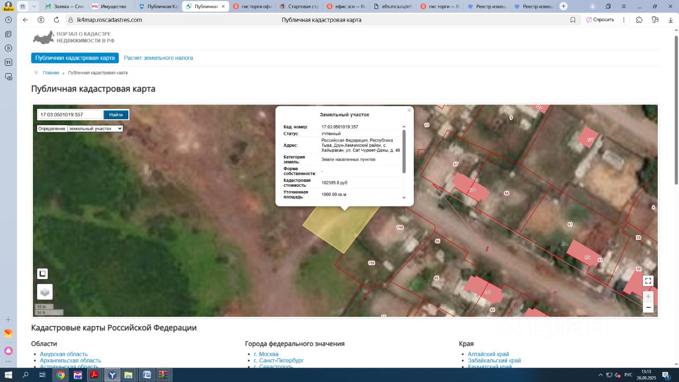
Task: Click the Yandex home icon in toolbar
Action: point(41,20)
